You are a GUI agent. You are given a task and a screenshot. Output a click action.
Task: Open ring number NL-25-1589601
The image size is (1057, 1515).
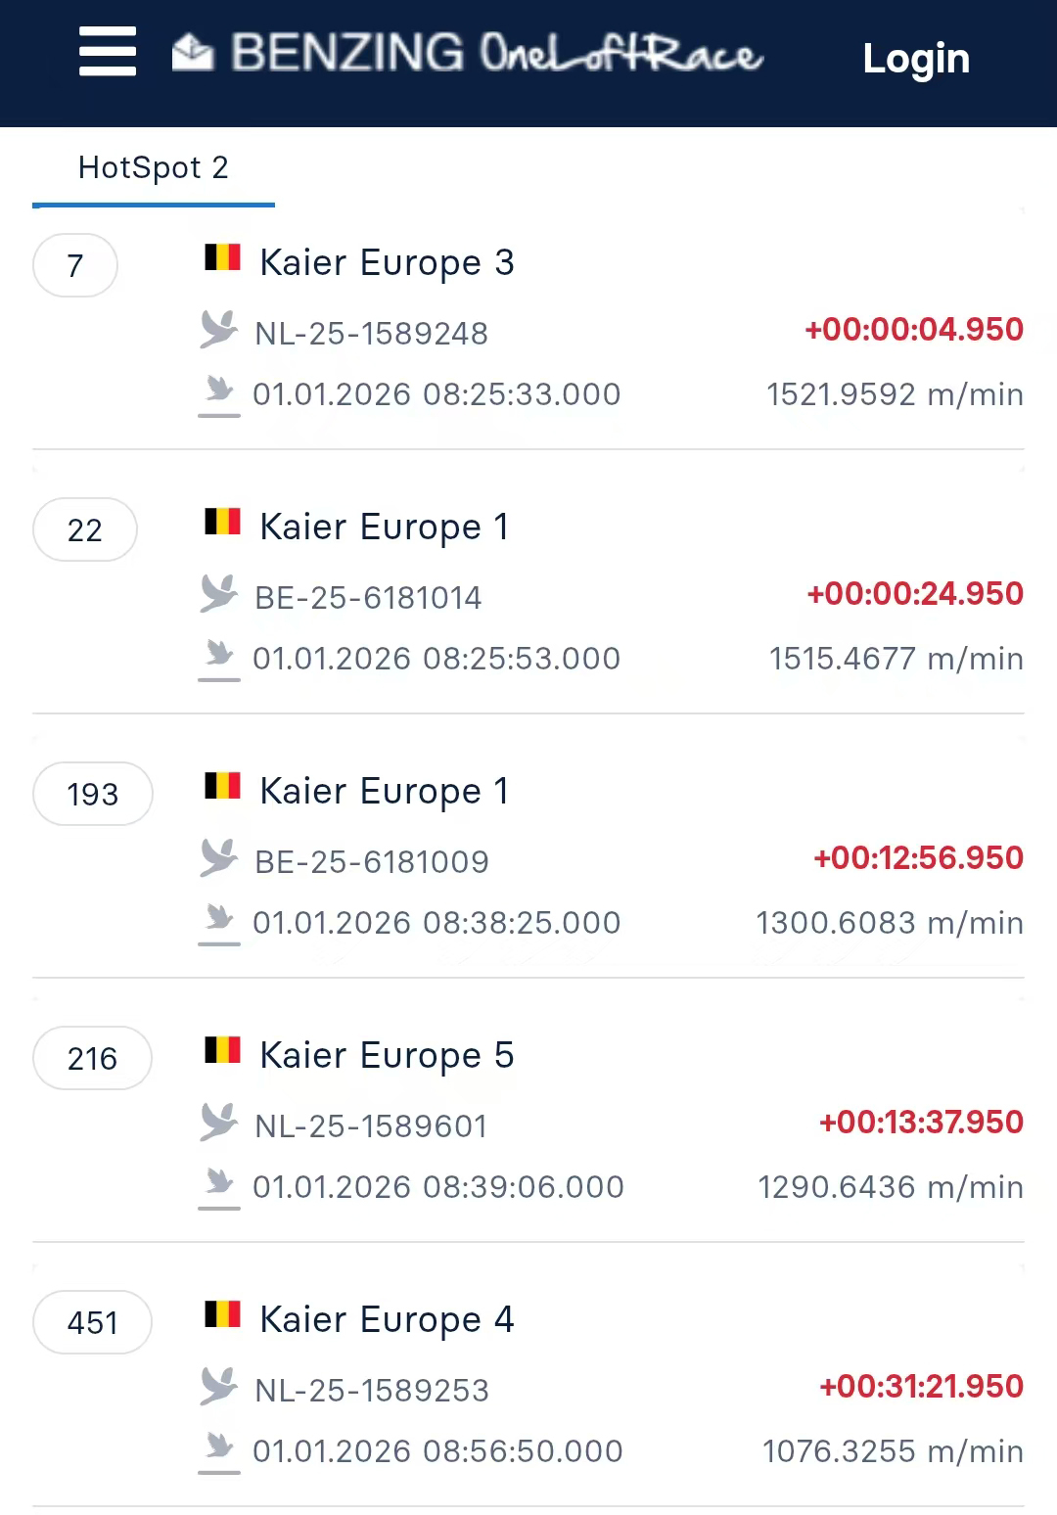371,1126
